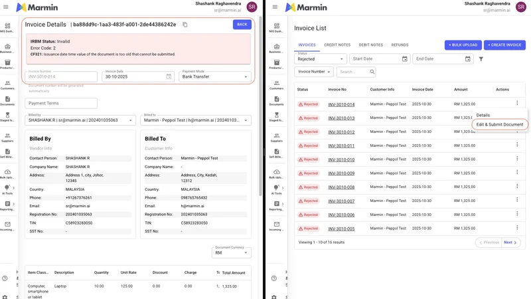This screenshot has width=531, height=299.
Task: Click Invoice Details vertical scrollbar
Action: pos(260,106)
